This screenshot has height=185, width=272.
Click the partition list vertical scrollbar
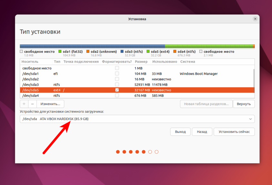pos(254,80)
